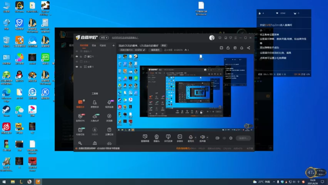
Task: Toggle visibility eye of the dimmed camera row
Action: pyautogui.click(x=77, y=51)
